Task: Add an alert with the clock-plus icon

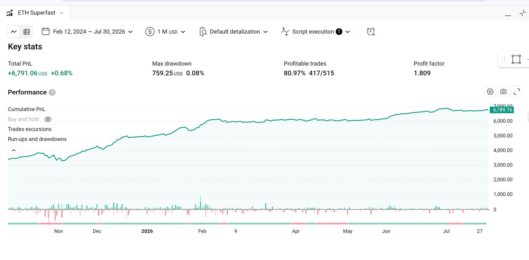Action: pos(371,32)
